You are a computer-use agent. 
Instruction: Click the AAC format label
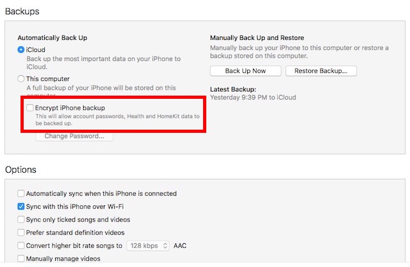[x=180, y=246]
